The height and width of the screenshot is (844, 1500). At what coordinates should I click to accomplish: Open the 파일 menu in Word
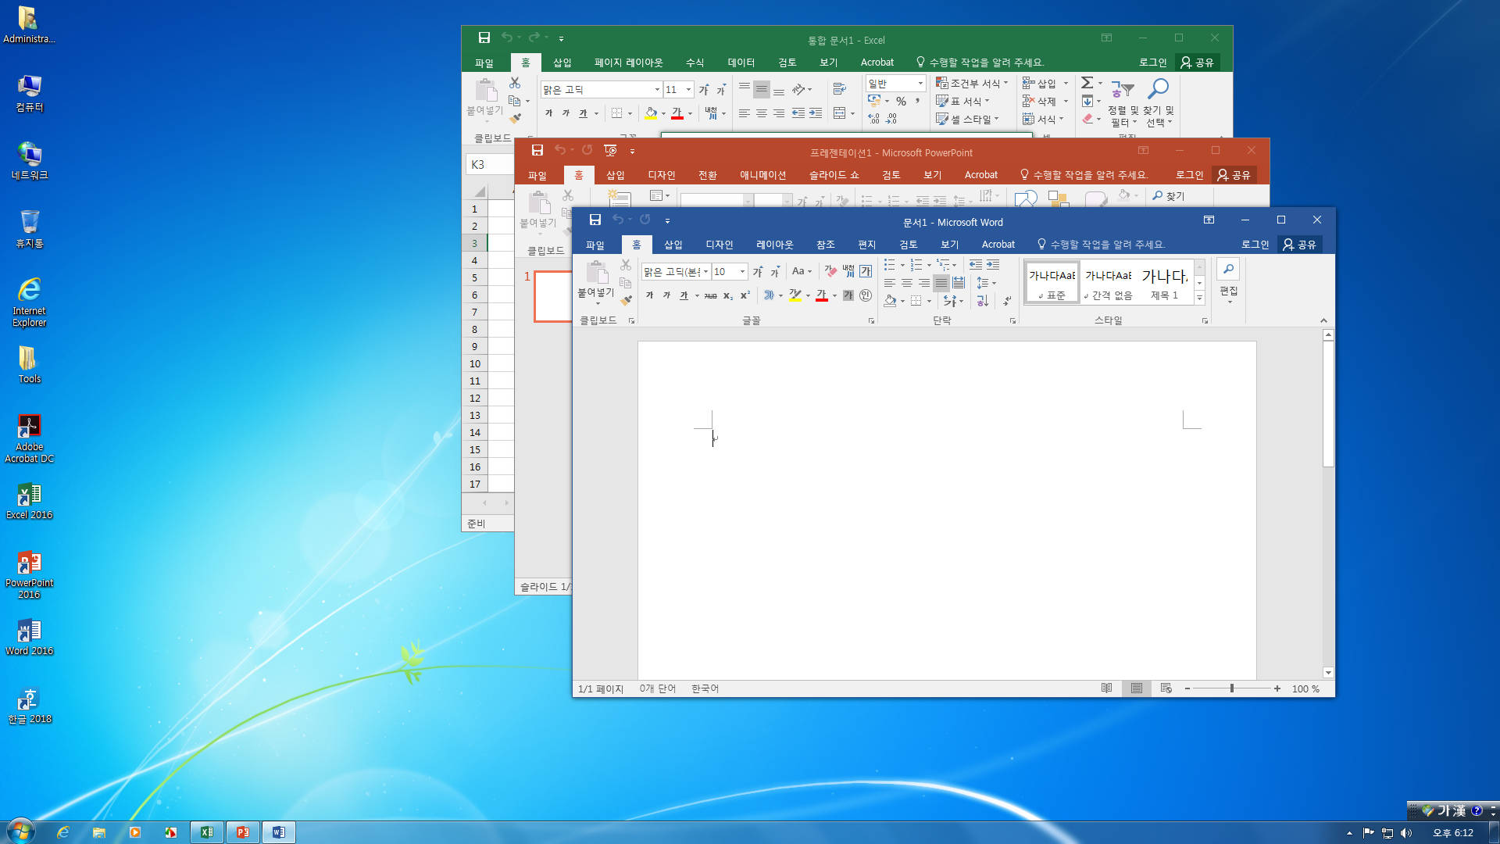pos(595,245)
